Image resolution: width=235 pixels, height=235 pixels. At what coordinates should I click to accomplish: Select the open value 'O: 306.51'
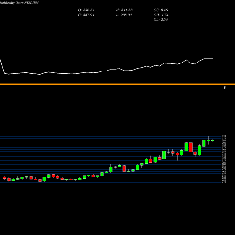[86, 10]
